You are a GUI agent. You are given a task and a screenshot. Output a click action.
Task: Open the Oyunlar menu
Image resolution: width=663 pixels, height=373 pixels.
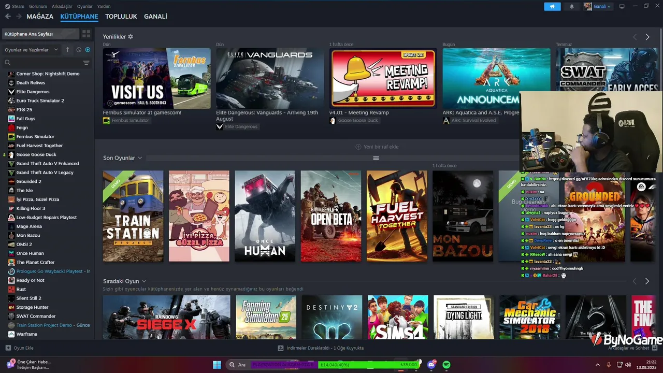pyautogui.click(x=85, y=6)
